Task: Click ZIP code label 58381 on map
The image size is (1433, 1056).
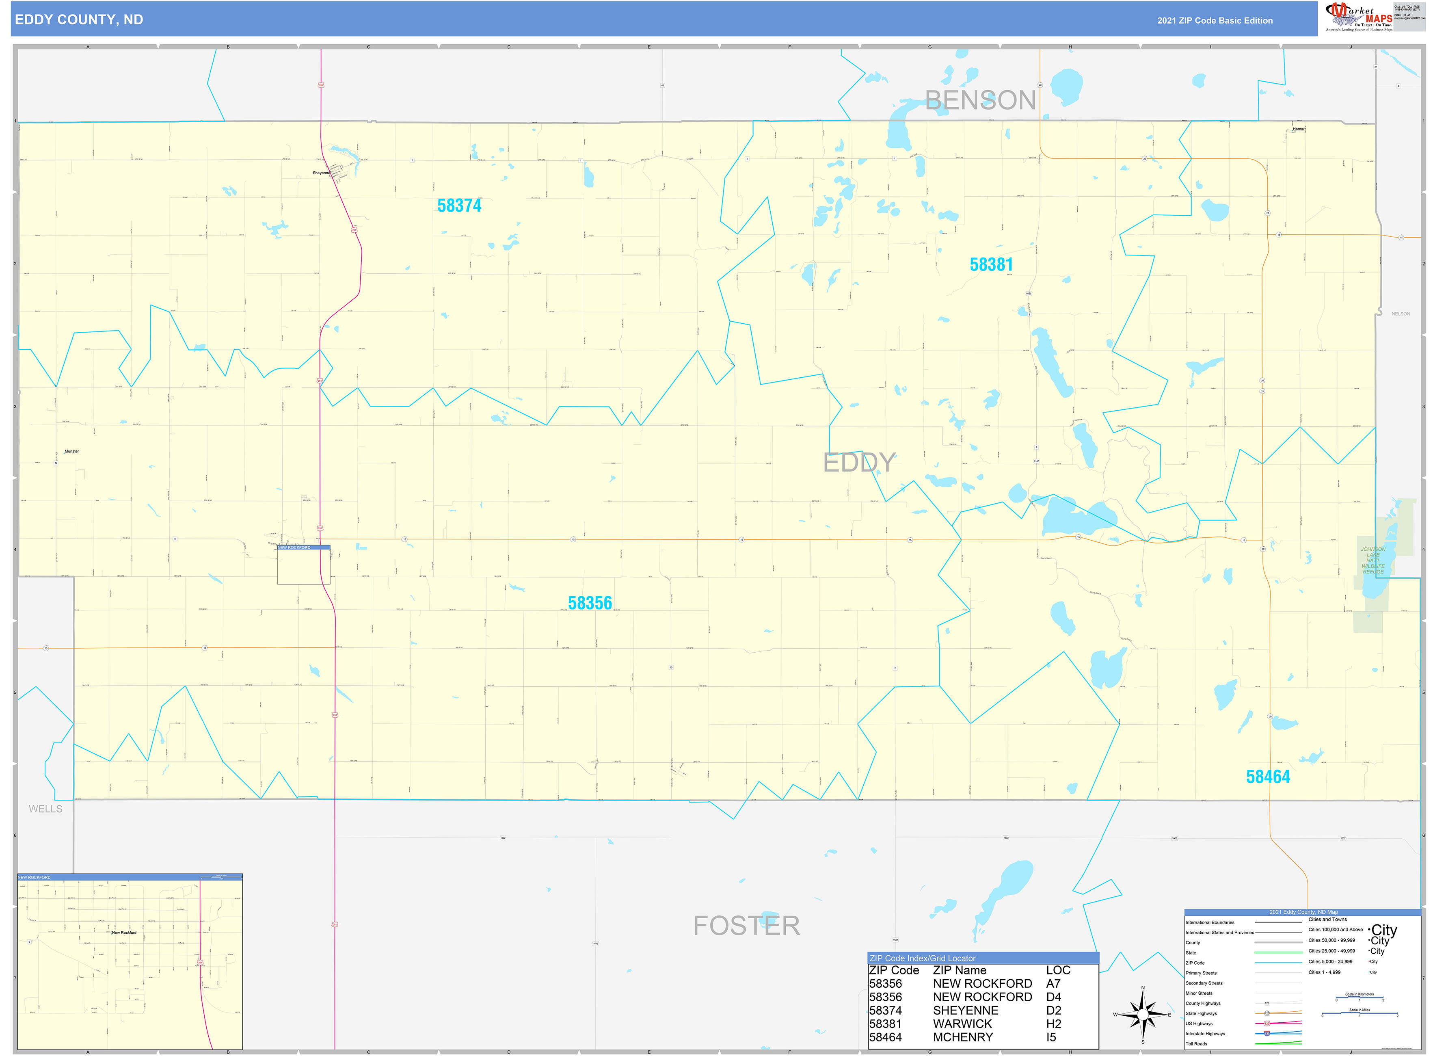Action: [991, 265]
